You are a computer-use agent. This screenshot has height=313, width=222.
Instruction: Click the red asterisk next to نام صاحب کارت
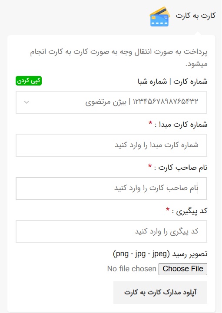point(150,166)
